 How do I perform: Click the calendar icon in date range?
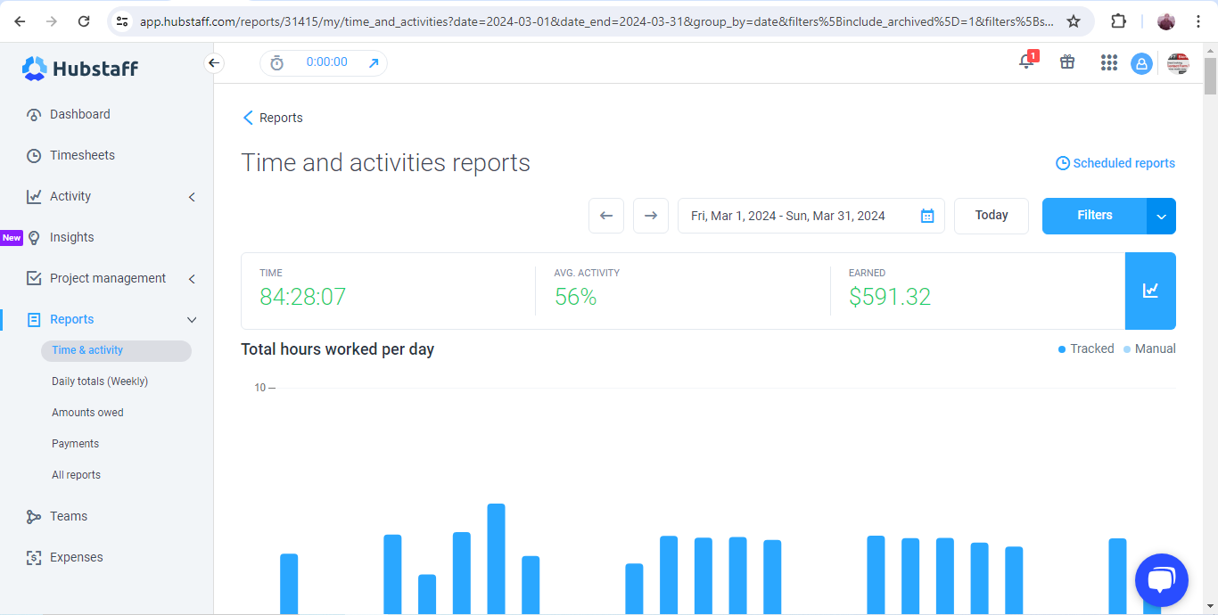(927, 216)
